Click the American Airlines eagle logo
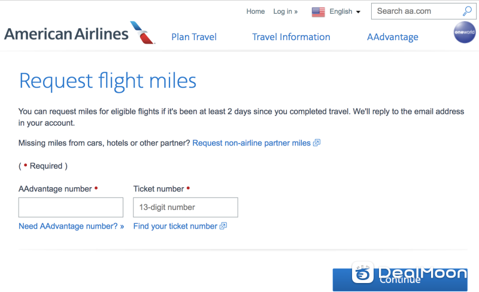Image resolution: width=479 pixels, height=292 pixels. pos(143,33)
